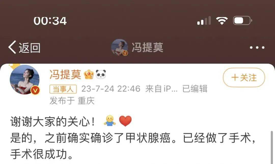Tap the 当事人 tag label
The image size is (275, 164).
point(63,89)
